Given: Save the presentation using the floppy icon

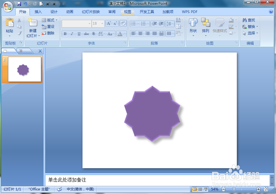Looking at the screenshot, I should tap(19, 4).
